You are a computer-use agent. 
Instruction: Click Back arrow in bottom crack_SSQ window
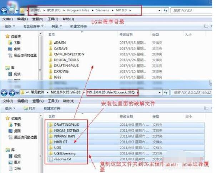(4, 93)
